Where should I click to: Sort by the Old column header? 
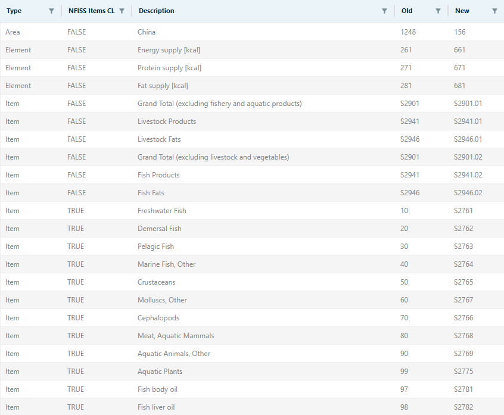(x=407, y=11)
